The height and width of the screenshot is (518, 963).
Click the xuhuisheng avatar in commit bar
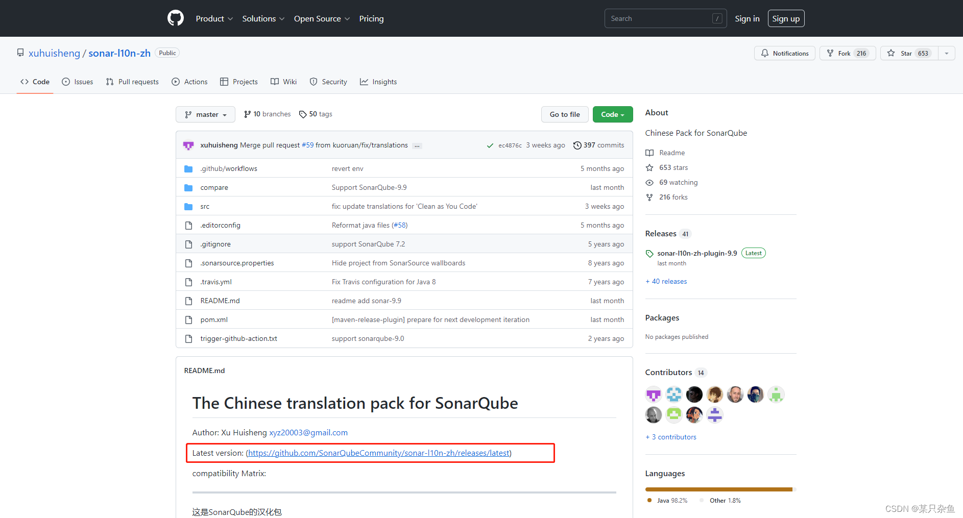coord(188,145)
